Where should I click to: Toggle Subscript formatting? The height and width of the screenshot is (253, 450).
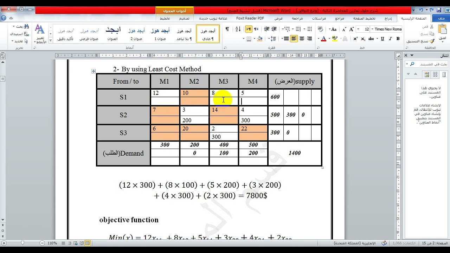point(364,39)
